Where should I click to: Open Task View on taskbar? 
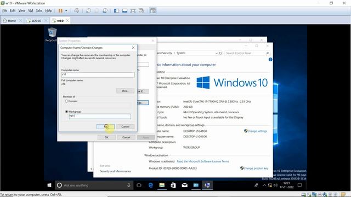139,185
